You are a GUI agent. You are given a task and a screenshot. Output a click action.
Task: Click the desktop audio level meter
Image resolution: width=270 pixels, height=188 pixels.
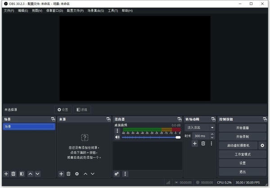click(x=152, y=130)
